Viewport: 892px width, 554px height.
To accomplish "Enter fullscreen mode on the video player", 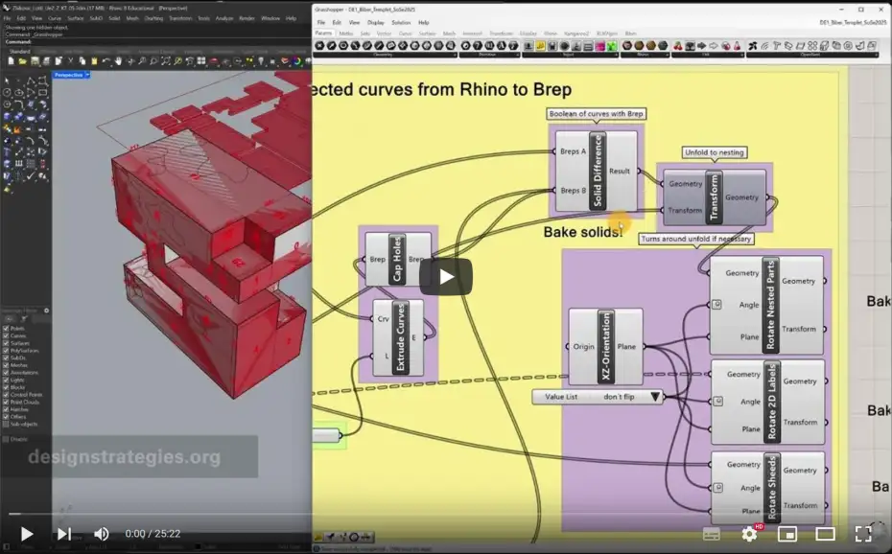I will tap(862, 534).
